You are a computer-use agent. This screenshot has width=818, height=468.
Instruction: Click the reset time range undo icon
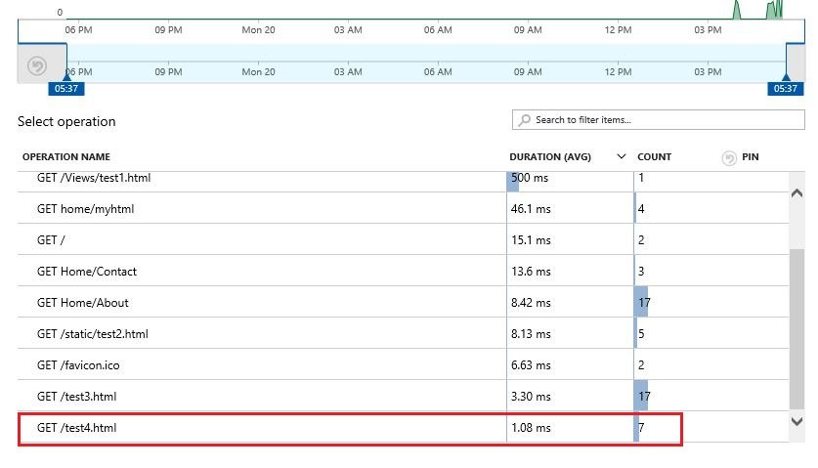pyautogui.click(x=37, y=65)
